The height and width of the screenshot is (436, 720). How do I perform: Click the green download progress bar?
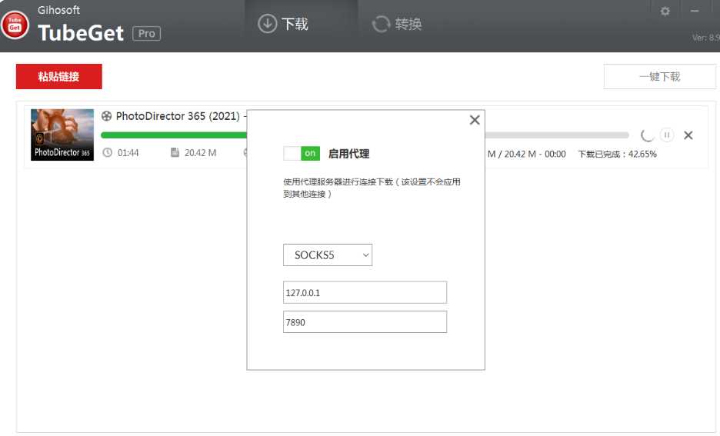[x=174, y=135]
